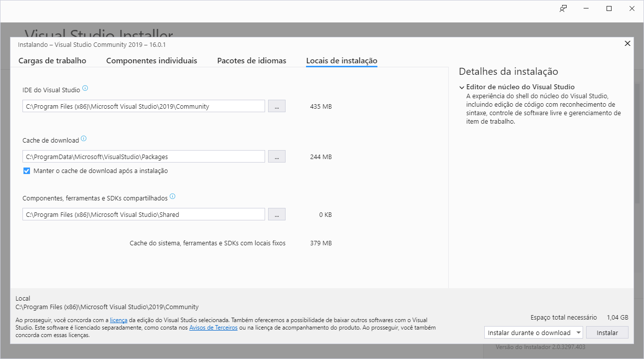Select Locais de instalação tab
This screenshot has width=644, height=359.
(x=341, y=61)
